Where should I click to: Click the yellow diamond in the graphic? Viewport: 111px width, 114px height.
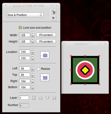(x=85, y=70)
